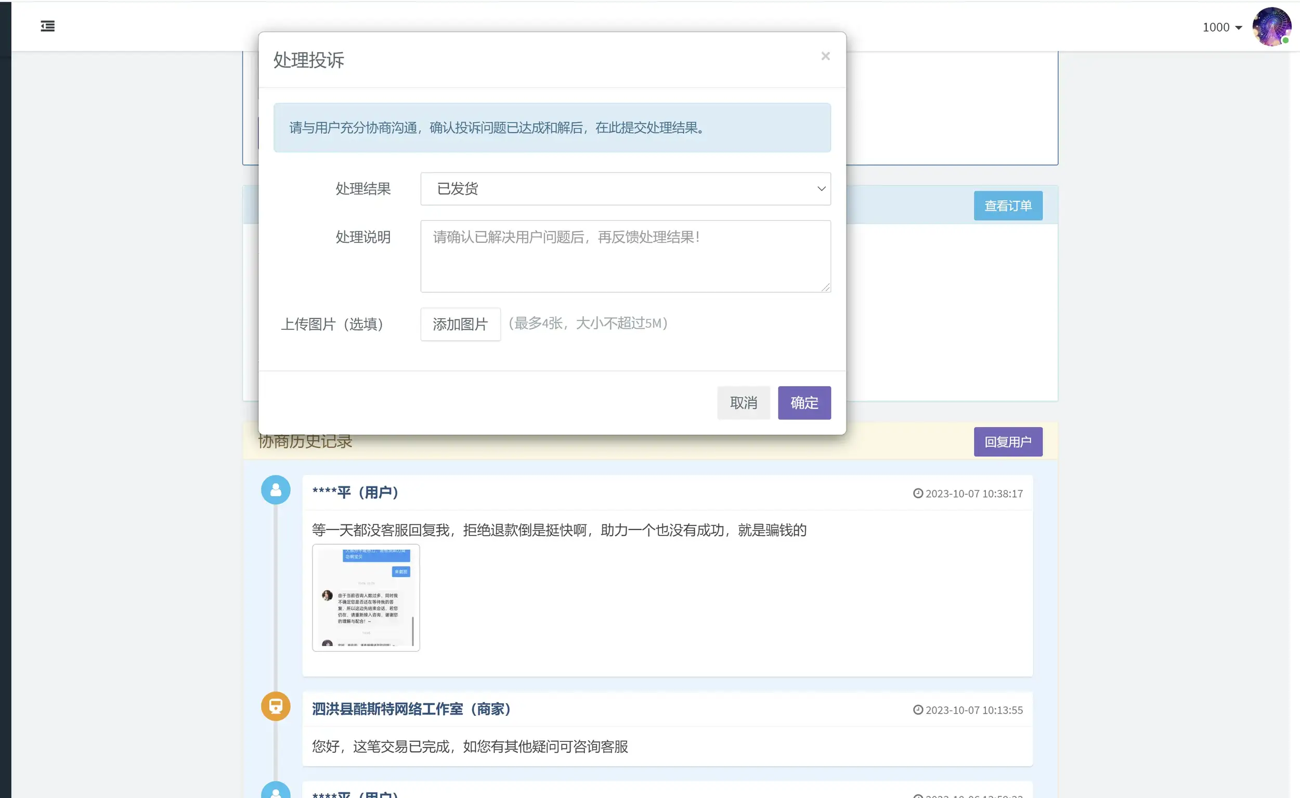This screenshot has width=1300, height=798.
Task: Click 回复用户 to reply to the user
Action: pos(1008,441)
